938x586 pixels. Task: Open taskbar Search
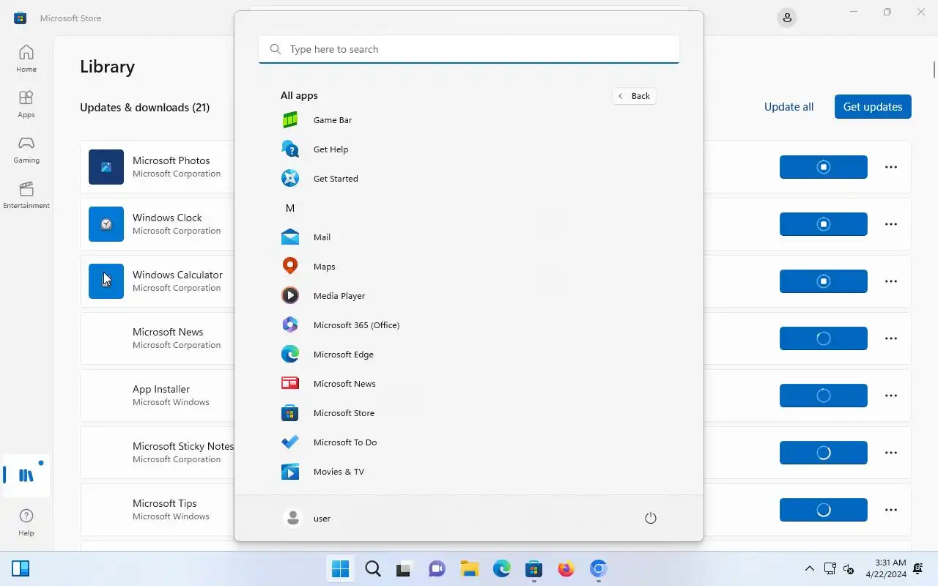pyautogui.click(x=372, y=568)
